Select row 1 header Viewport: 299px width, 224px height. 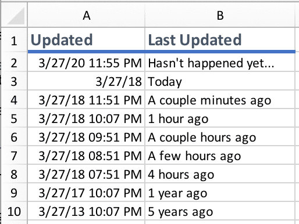tap(14, 40)
